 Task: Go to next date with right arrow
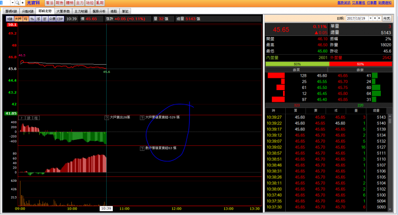coord(379,18)
